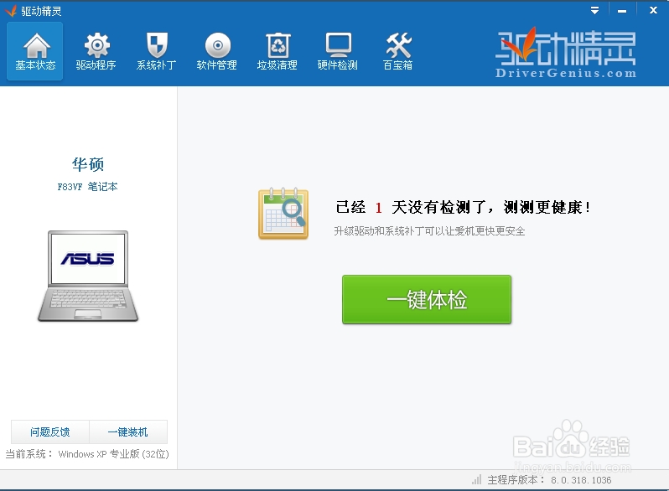The height and width of the screenshot is (491, 669).
Task: Open the 基本状态 home tab
Action: [x=35, y=51]
